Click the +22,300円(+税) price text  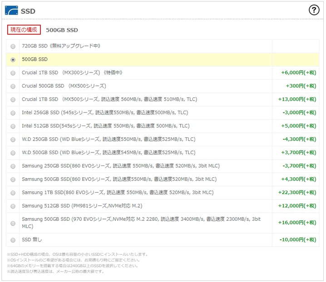297,192
